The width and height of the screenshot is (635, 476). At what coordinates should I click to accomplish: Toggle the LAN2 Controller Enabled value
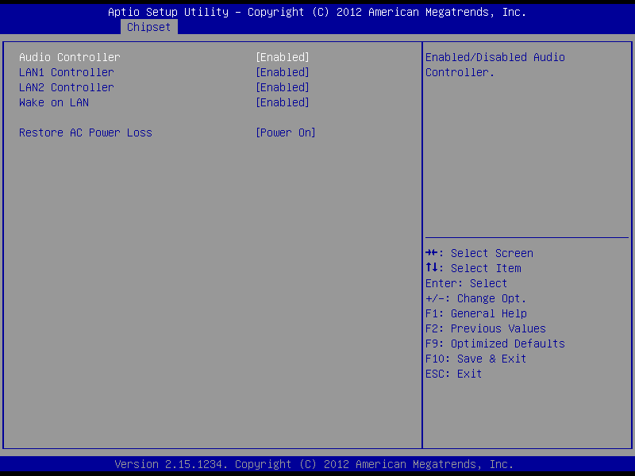282,87
